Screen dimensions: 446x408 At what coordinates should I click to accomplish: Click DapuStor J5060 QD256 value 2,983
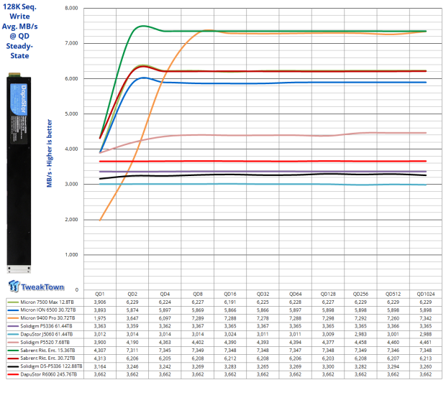[x=360, y=334]
